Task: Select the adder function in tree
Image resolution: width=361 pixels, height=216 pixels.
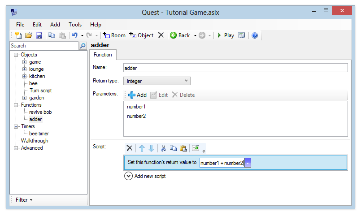Action: tap(35, 119)
